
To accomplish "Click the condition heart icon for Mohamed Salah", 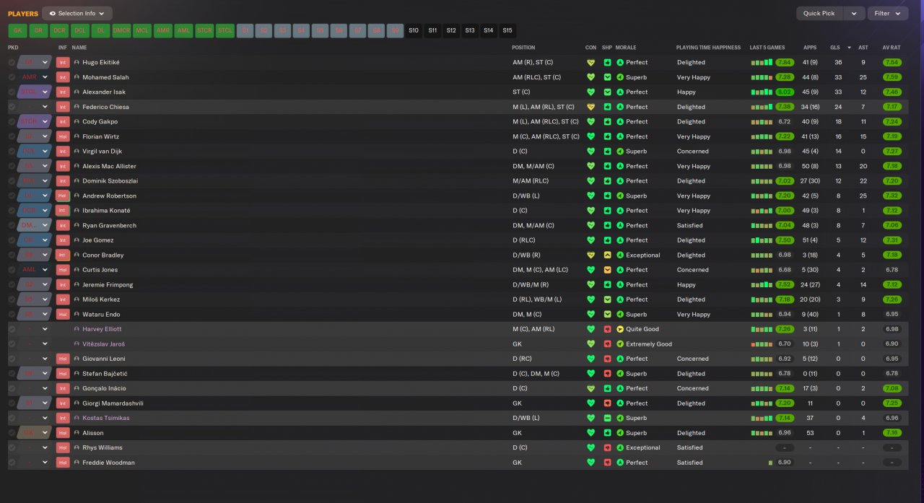I will pyautogui.click(x=590, y=77).
